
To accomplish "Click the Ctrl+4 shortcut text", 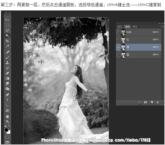I will [156, 47].
